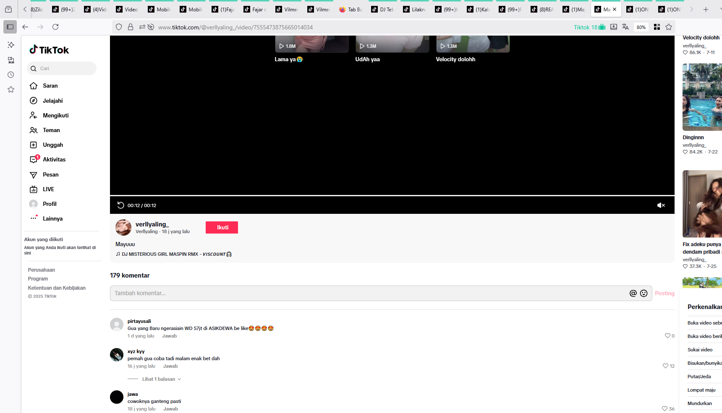Click the video progress bar

point(392,195)
